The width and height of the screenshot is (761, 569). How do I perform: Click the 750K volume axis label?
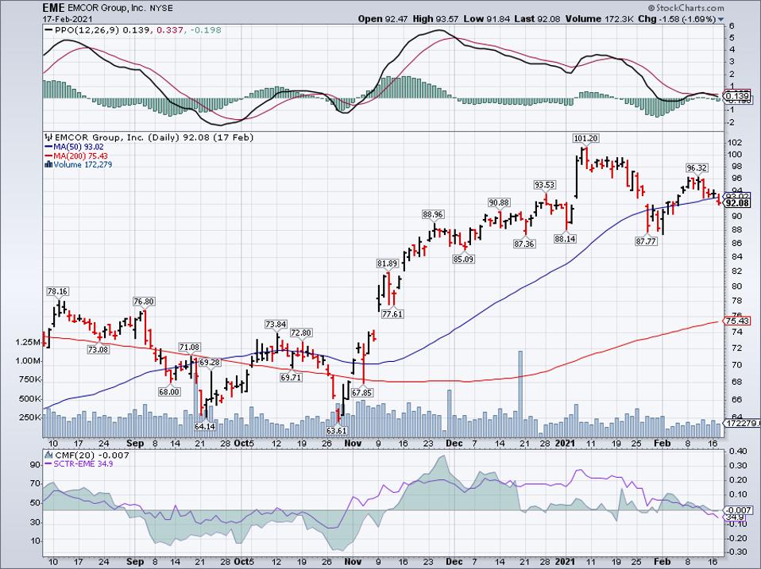29,380
